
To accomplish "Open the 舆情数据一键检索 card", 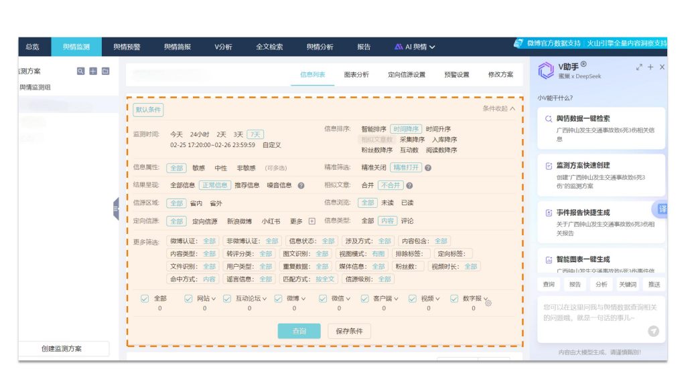I will [x=601, y=128].
